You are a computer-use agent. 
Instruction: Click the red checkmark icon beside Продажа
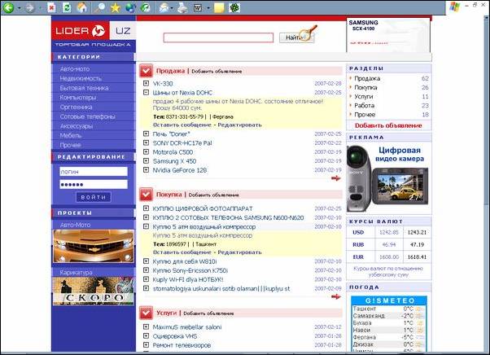pyautogui.click(x=146, y=72)
